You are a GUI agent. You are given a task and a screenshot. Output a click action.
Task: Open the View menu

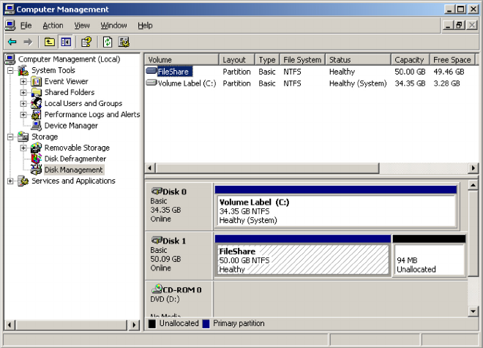pyautogui.click(x=82, y=26)
